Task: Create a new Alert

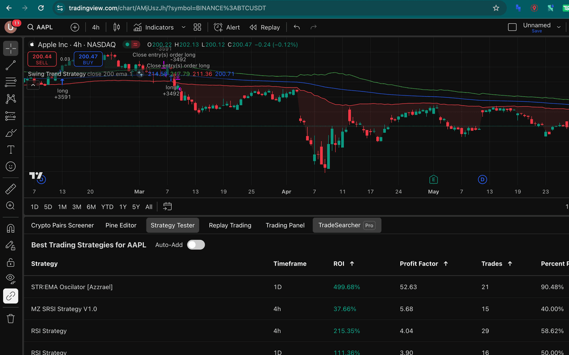Action: click(227, 27)
